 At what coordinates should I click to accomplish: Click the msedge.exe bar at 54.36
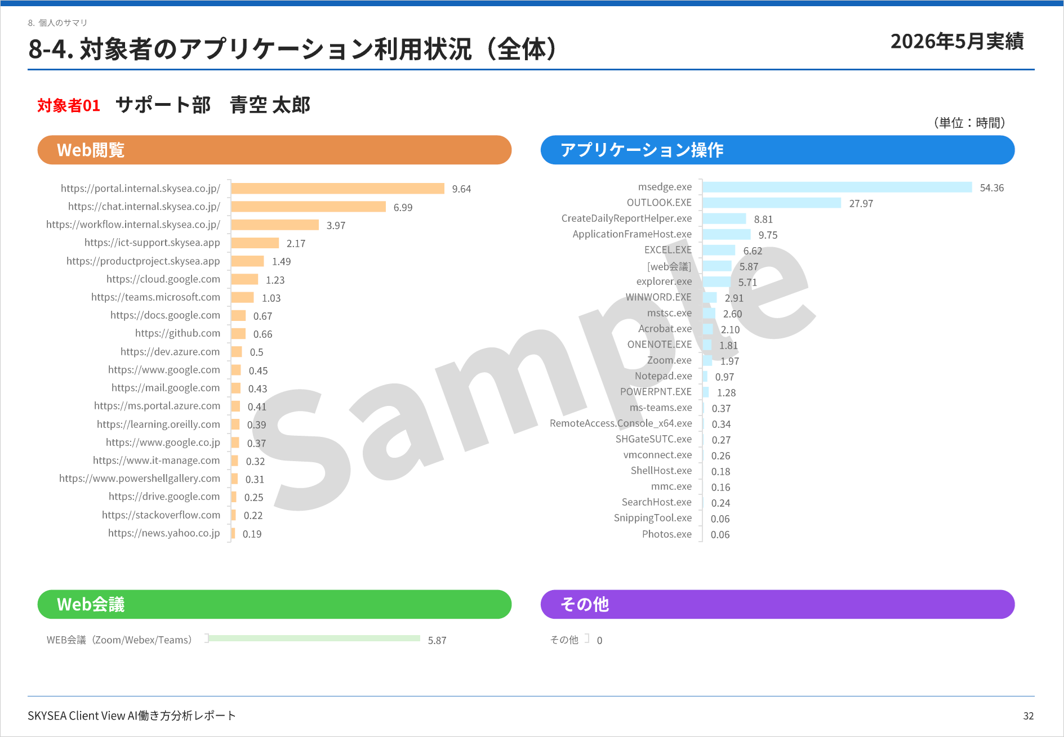837,187
